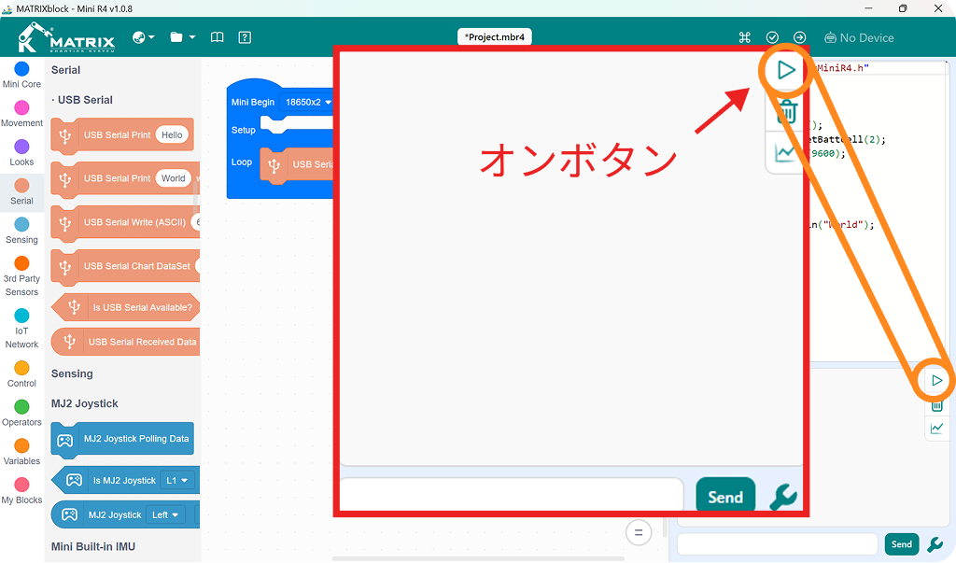
Task: Select the Looks category
Action: click(x=22, y=153)
